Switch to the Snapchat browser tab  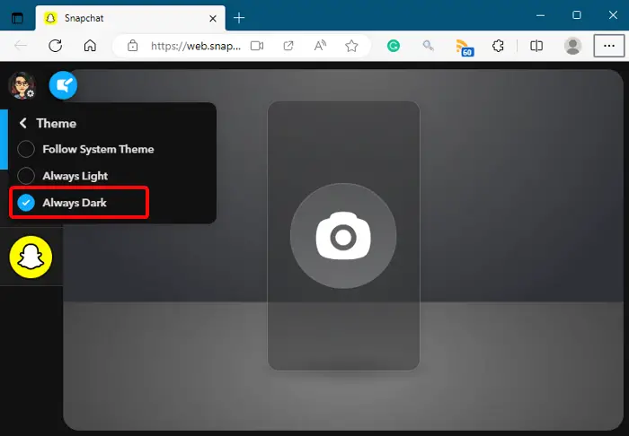pos(130,18)
